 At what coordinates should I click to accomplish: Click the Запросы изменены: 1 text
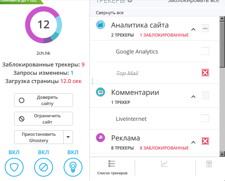click(x=43, y=73)
